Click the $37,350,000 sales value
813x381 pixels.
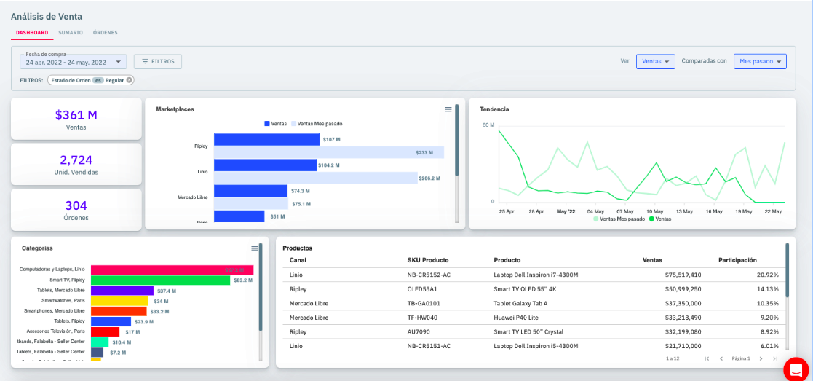click(683, 303)
